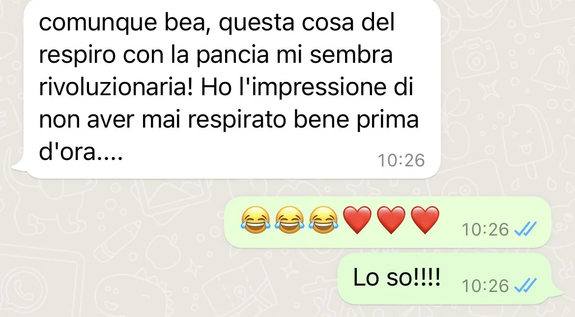Click the 10:26 timestamp of emoji message

(485, 230)
